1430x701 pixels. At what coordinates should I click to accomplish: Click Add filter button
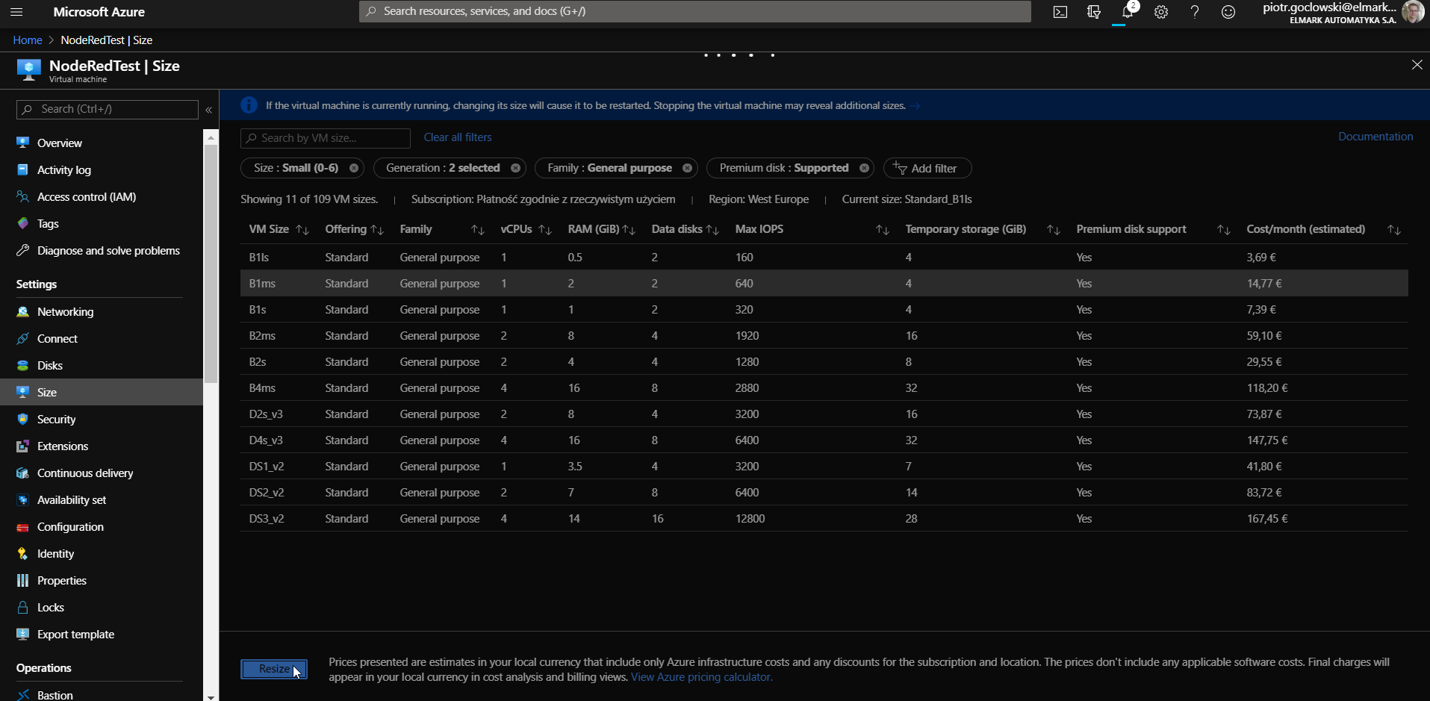(x=927, y=169)
